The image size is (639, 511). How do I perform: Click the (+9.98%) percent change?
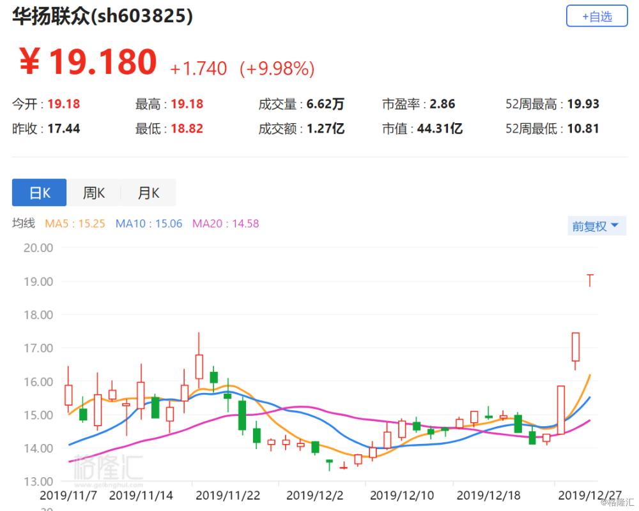click(277, 68)
